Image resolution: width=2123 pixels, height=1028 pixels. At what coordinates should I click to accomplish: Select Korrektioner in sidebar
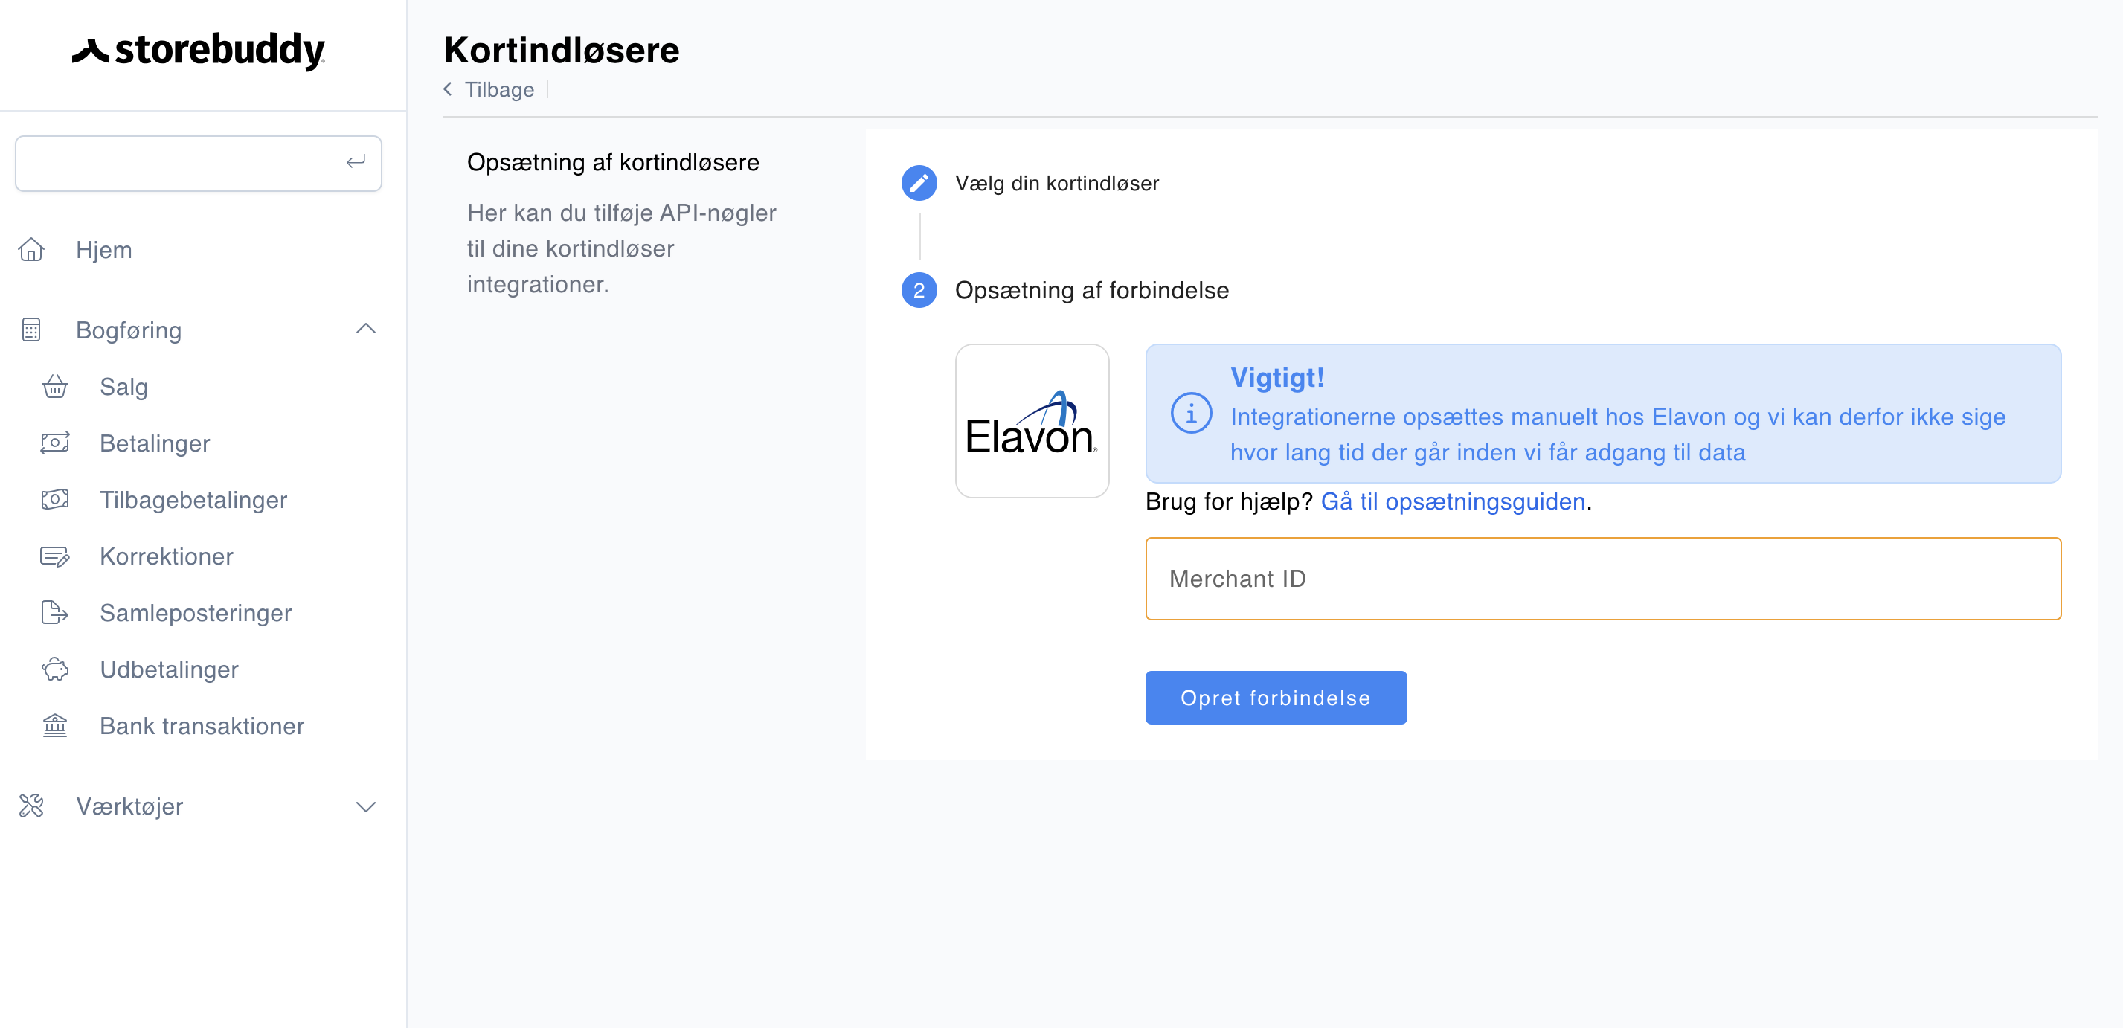tap(167, 556)
